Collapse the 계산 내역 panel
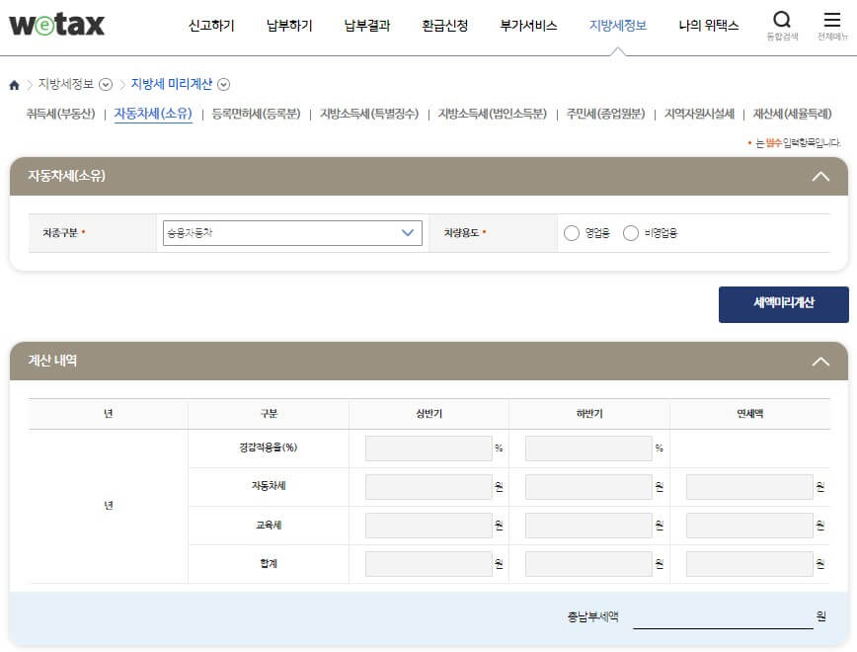 coord(819,361)
